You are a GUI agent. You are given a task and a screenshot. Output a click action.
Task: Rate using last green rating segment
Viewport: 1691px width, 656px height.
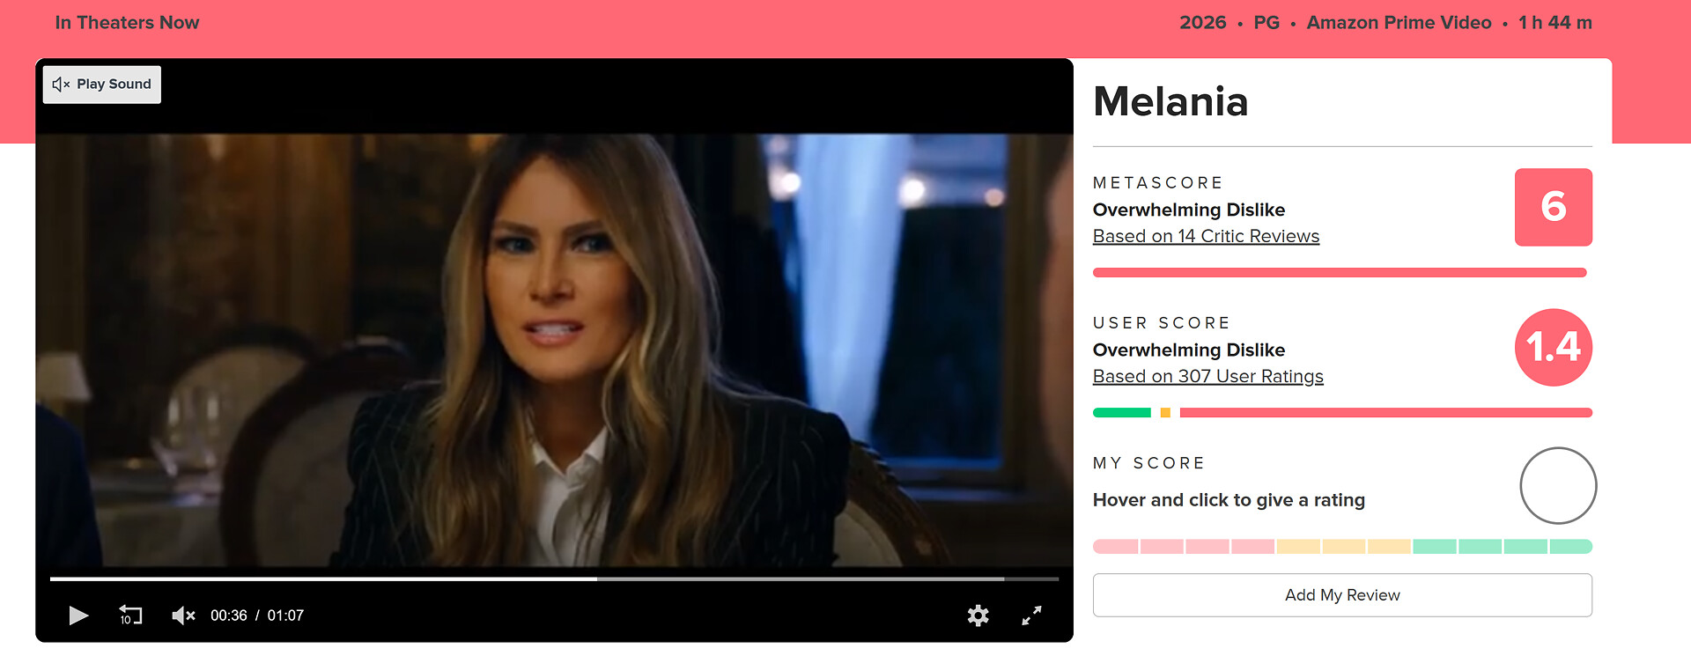[1571, 547]
